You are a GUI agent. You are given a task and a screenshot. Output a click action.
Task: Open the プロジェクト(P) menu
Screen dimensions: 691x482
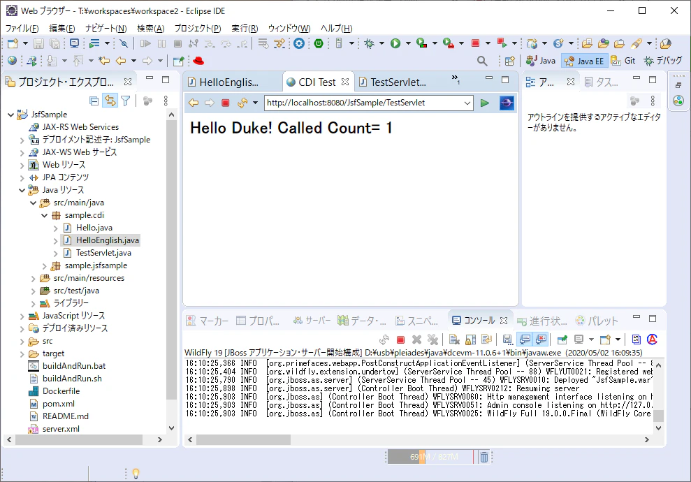(198, 29)
